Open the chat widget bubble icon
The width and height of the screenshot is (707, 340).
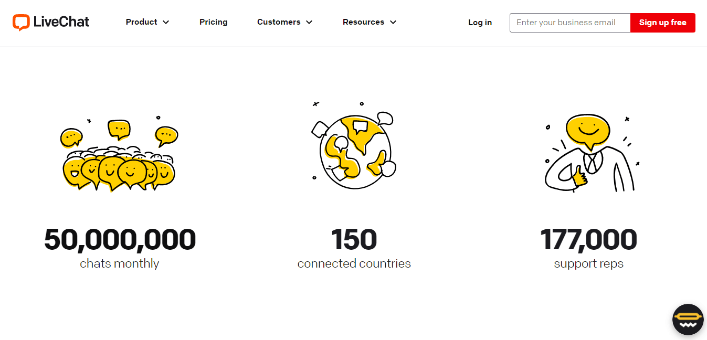pyautogui.click(x=688, y=320)
